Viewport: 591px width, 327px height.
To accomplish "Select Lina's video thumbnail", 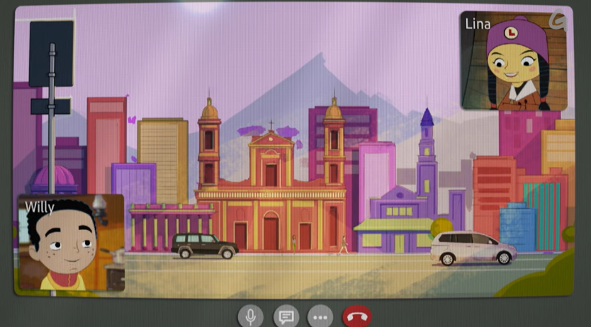I will [514, 61].
